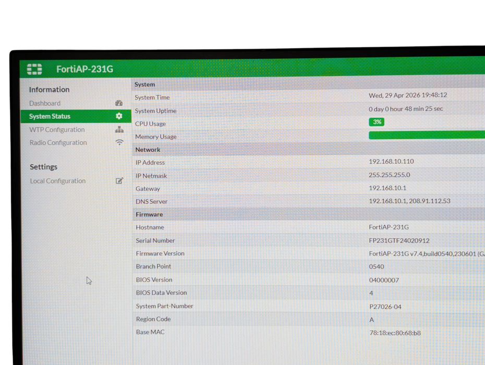Click the Fortinet logo icon
This screenshot has height=365, width=485.
pos(34,69)
